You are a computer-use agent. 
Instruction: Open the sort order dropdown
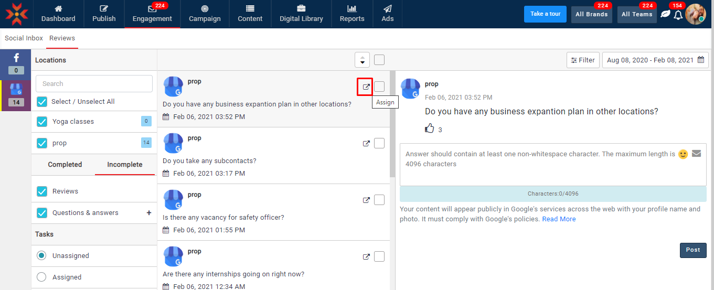click(x=362, y=60)
